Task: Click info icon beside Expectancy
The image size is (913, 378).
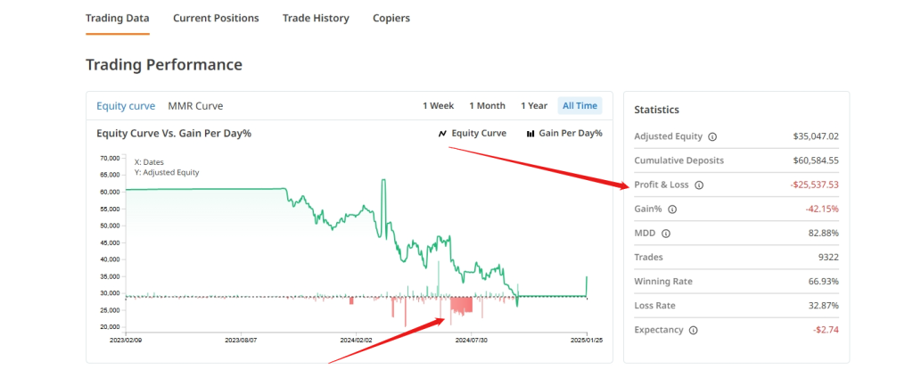Action: [x=694, y=330]
